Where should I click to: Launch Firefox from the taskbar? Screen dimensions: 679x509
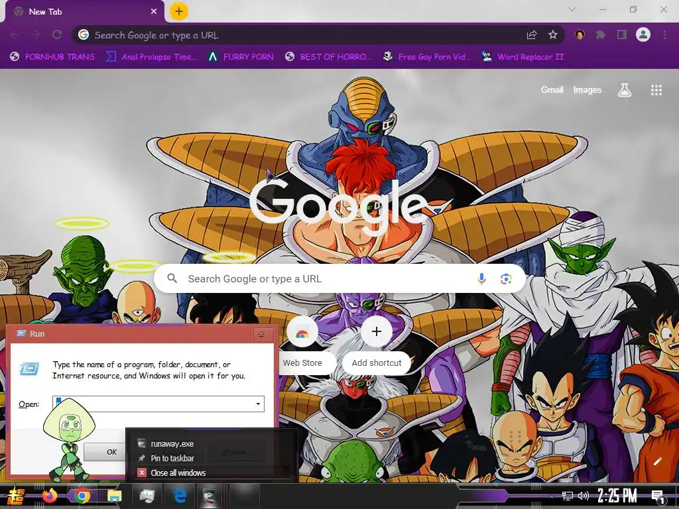pos(49,496)
